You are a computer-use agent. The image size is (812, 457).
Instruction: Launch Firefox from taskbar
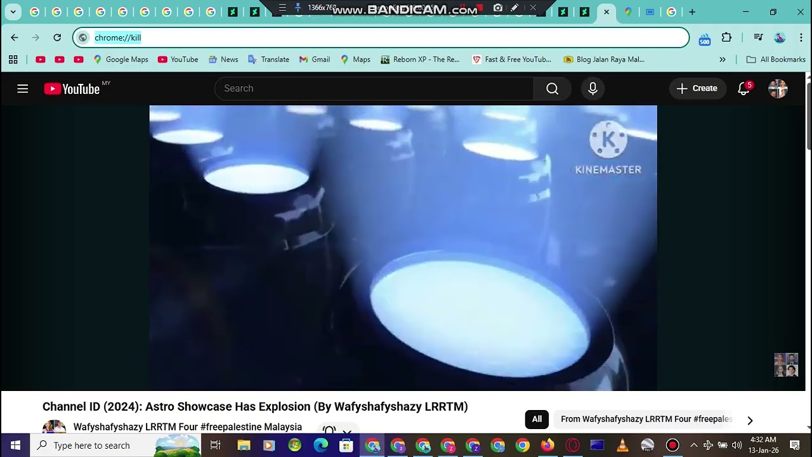(547, 445)
